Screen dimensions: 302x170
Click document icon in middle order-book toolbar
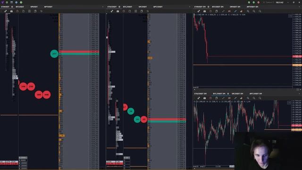click(130, 11)
